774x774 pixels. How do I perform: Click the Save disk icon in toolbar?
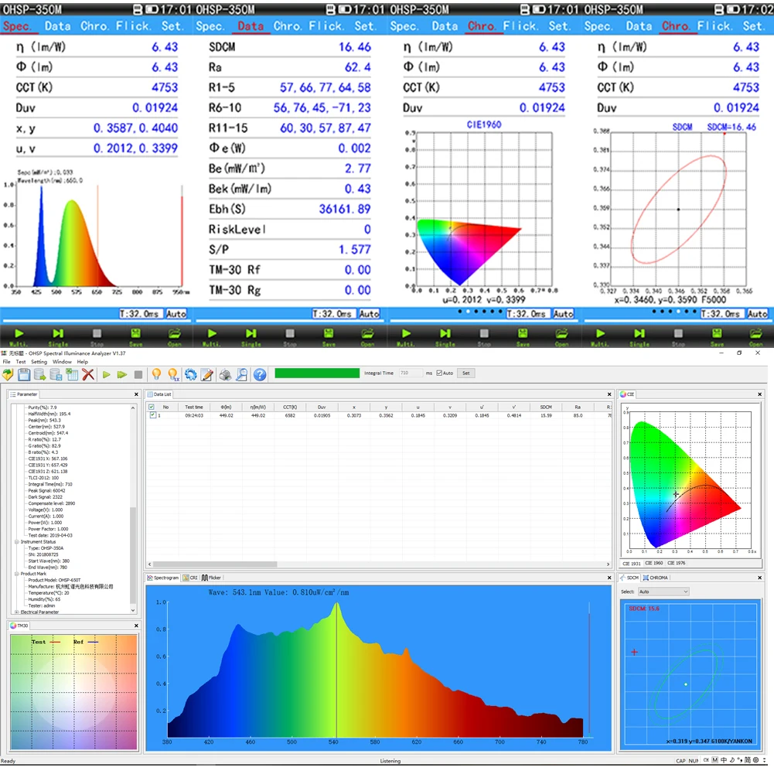24,374
